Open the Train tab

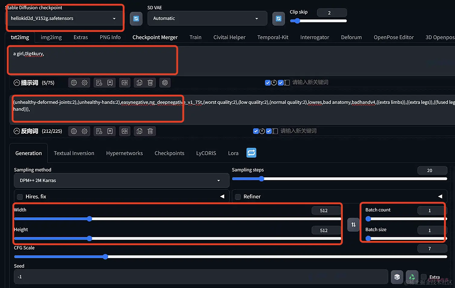(195, 37)
